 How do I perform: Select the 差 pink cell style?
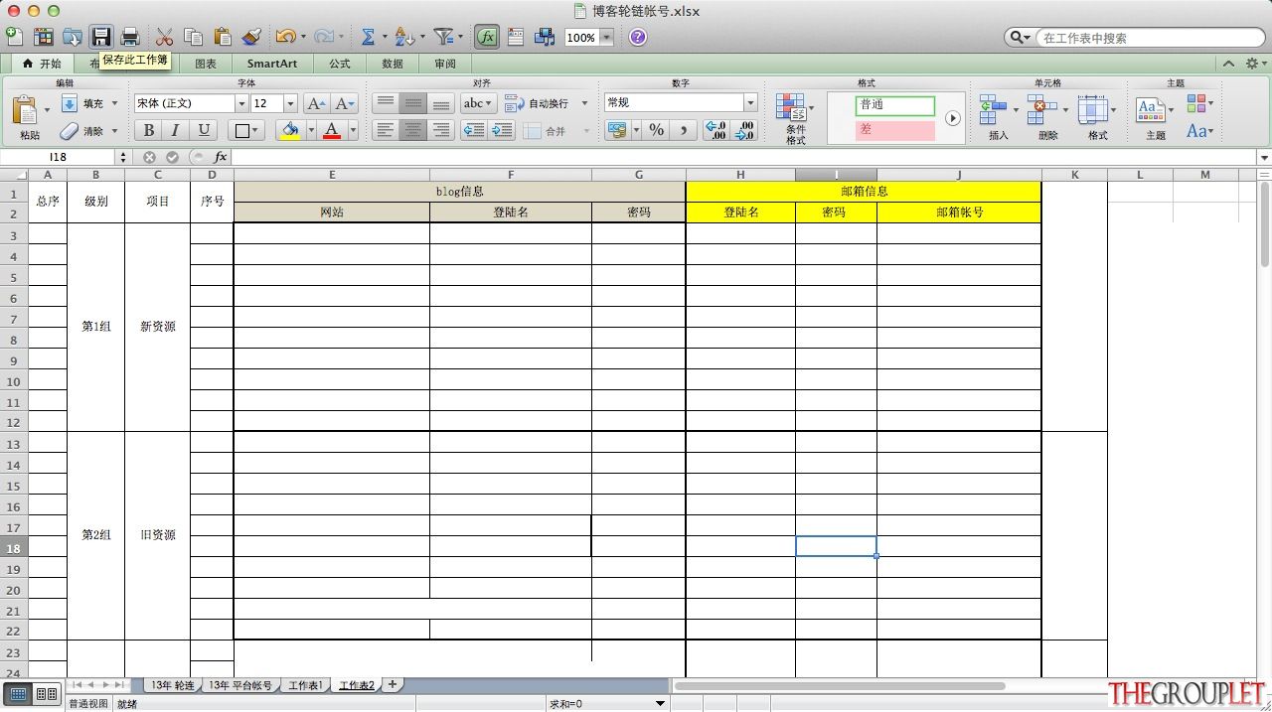pyautogui.click(x=895, y=130)
